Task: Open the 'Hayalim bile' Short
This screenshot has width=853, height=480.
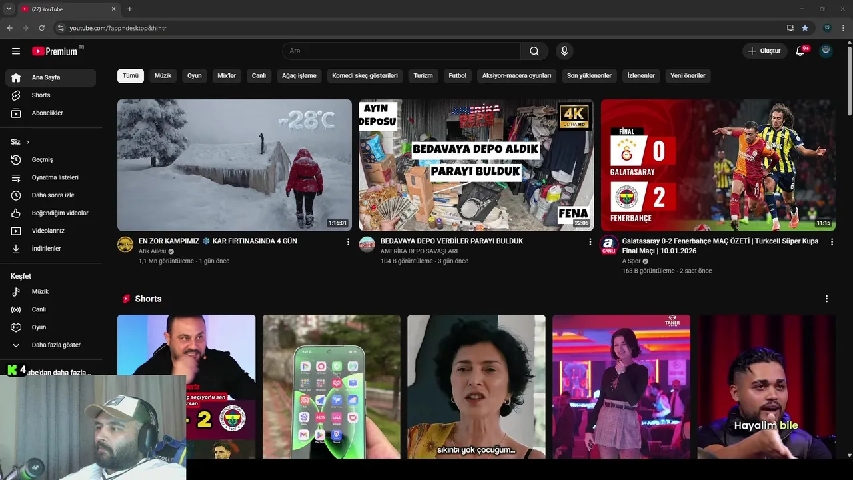Action: click(766, 387)
